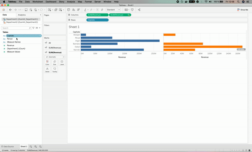Image resolution: width=252 pixels, height=152 pixels.
Task: Click the Save workbook icon
Action: pyautogui.click(x=26, y=10)
